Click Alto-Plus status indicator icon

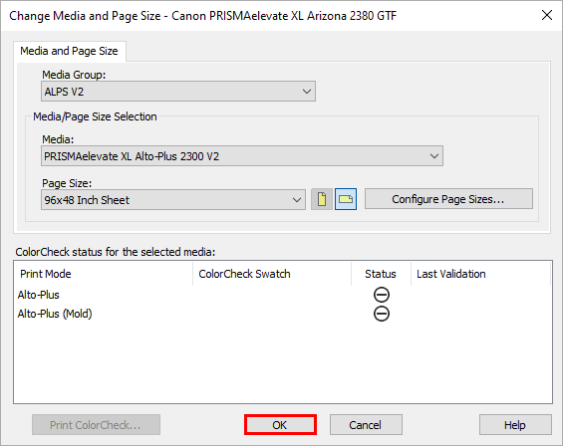[x=381, y=295]
